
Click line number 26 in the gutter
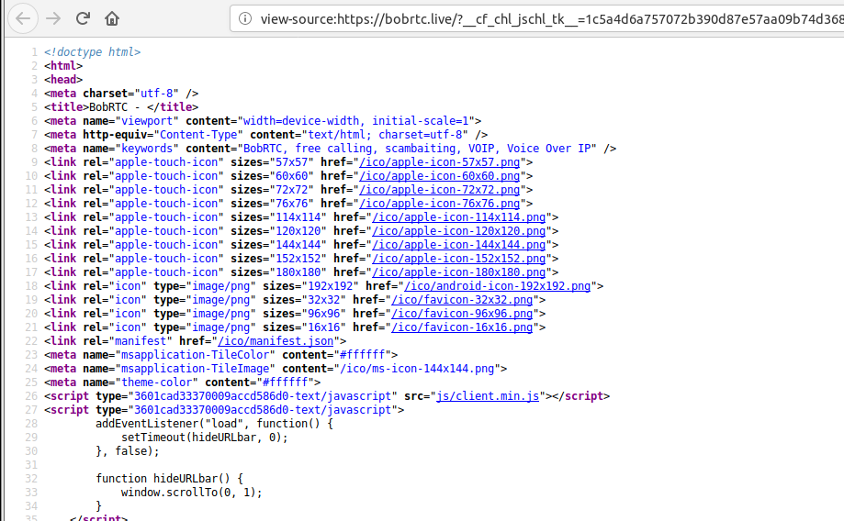31,396
